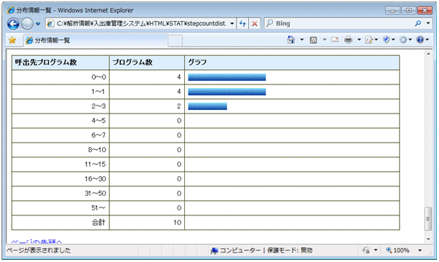Click the vertical scrollbar thumb

[428, 219]
